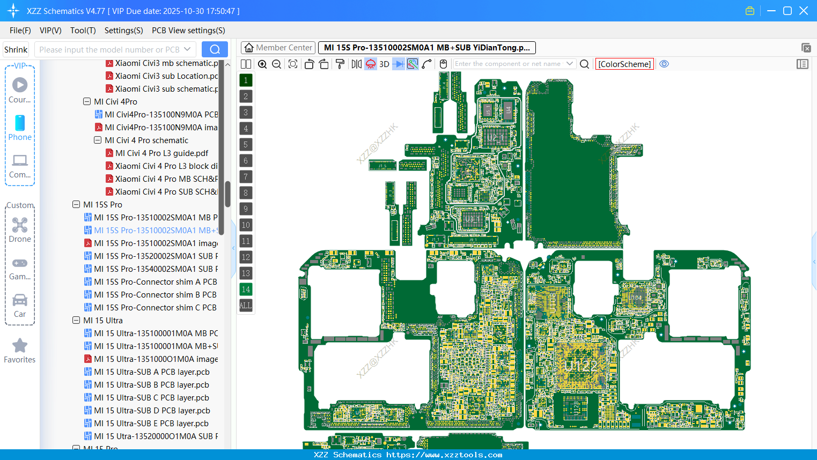Activate the 3D view mode
This screenshot has height=460, width=817.
pos(384,64)
